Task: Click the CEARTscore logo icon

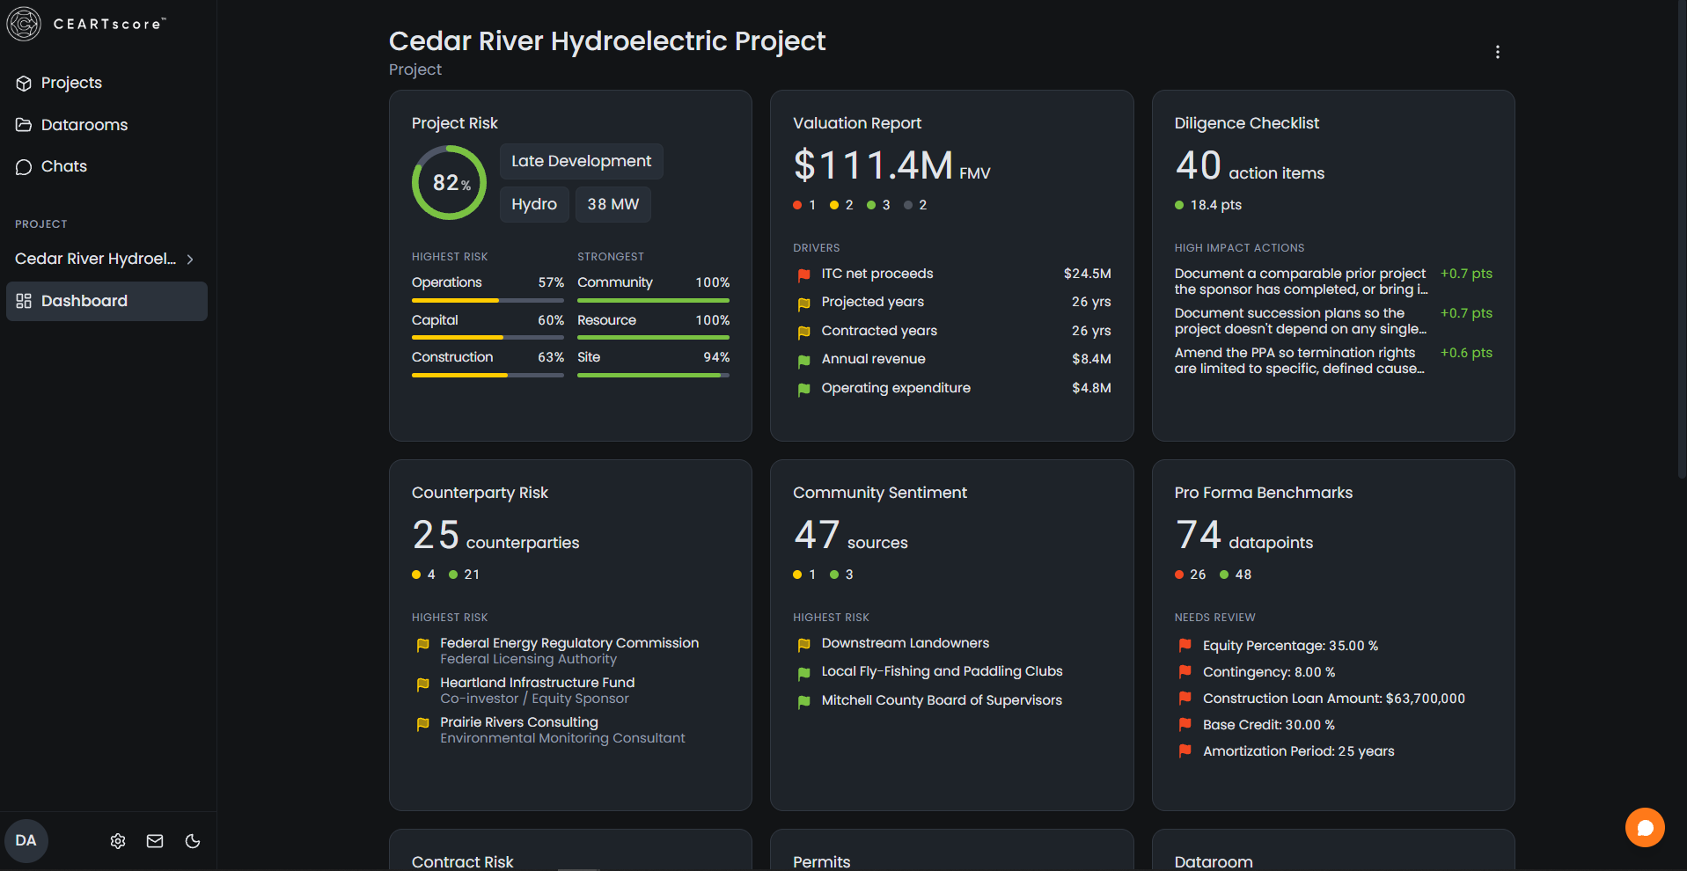Action: pos(24,24)
